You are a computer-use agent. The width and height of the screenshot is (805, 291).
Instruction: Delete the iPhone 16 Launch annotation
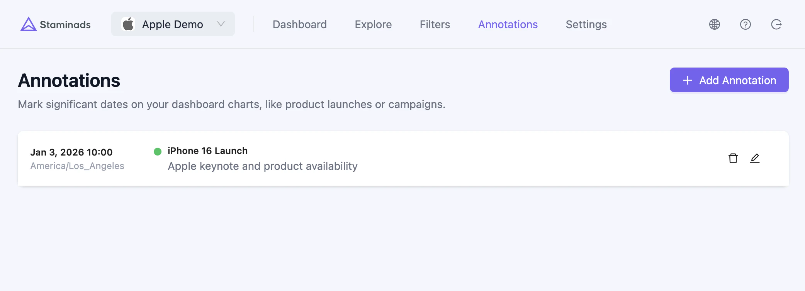tap(733, 158)
